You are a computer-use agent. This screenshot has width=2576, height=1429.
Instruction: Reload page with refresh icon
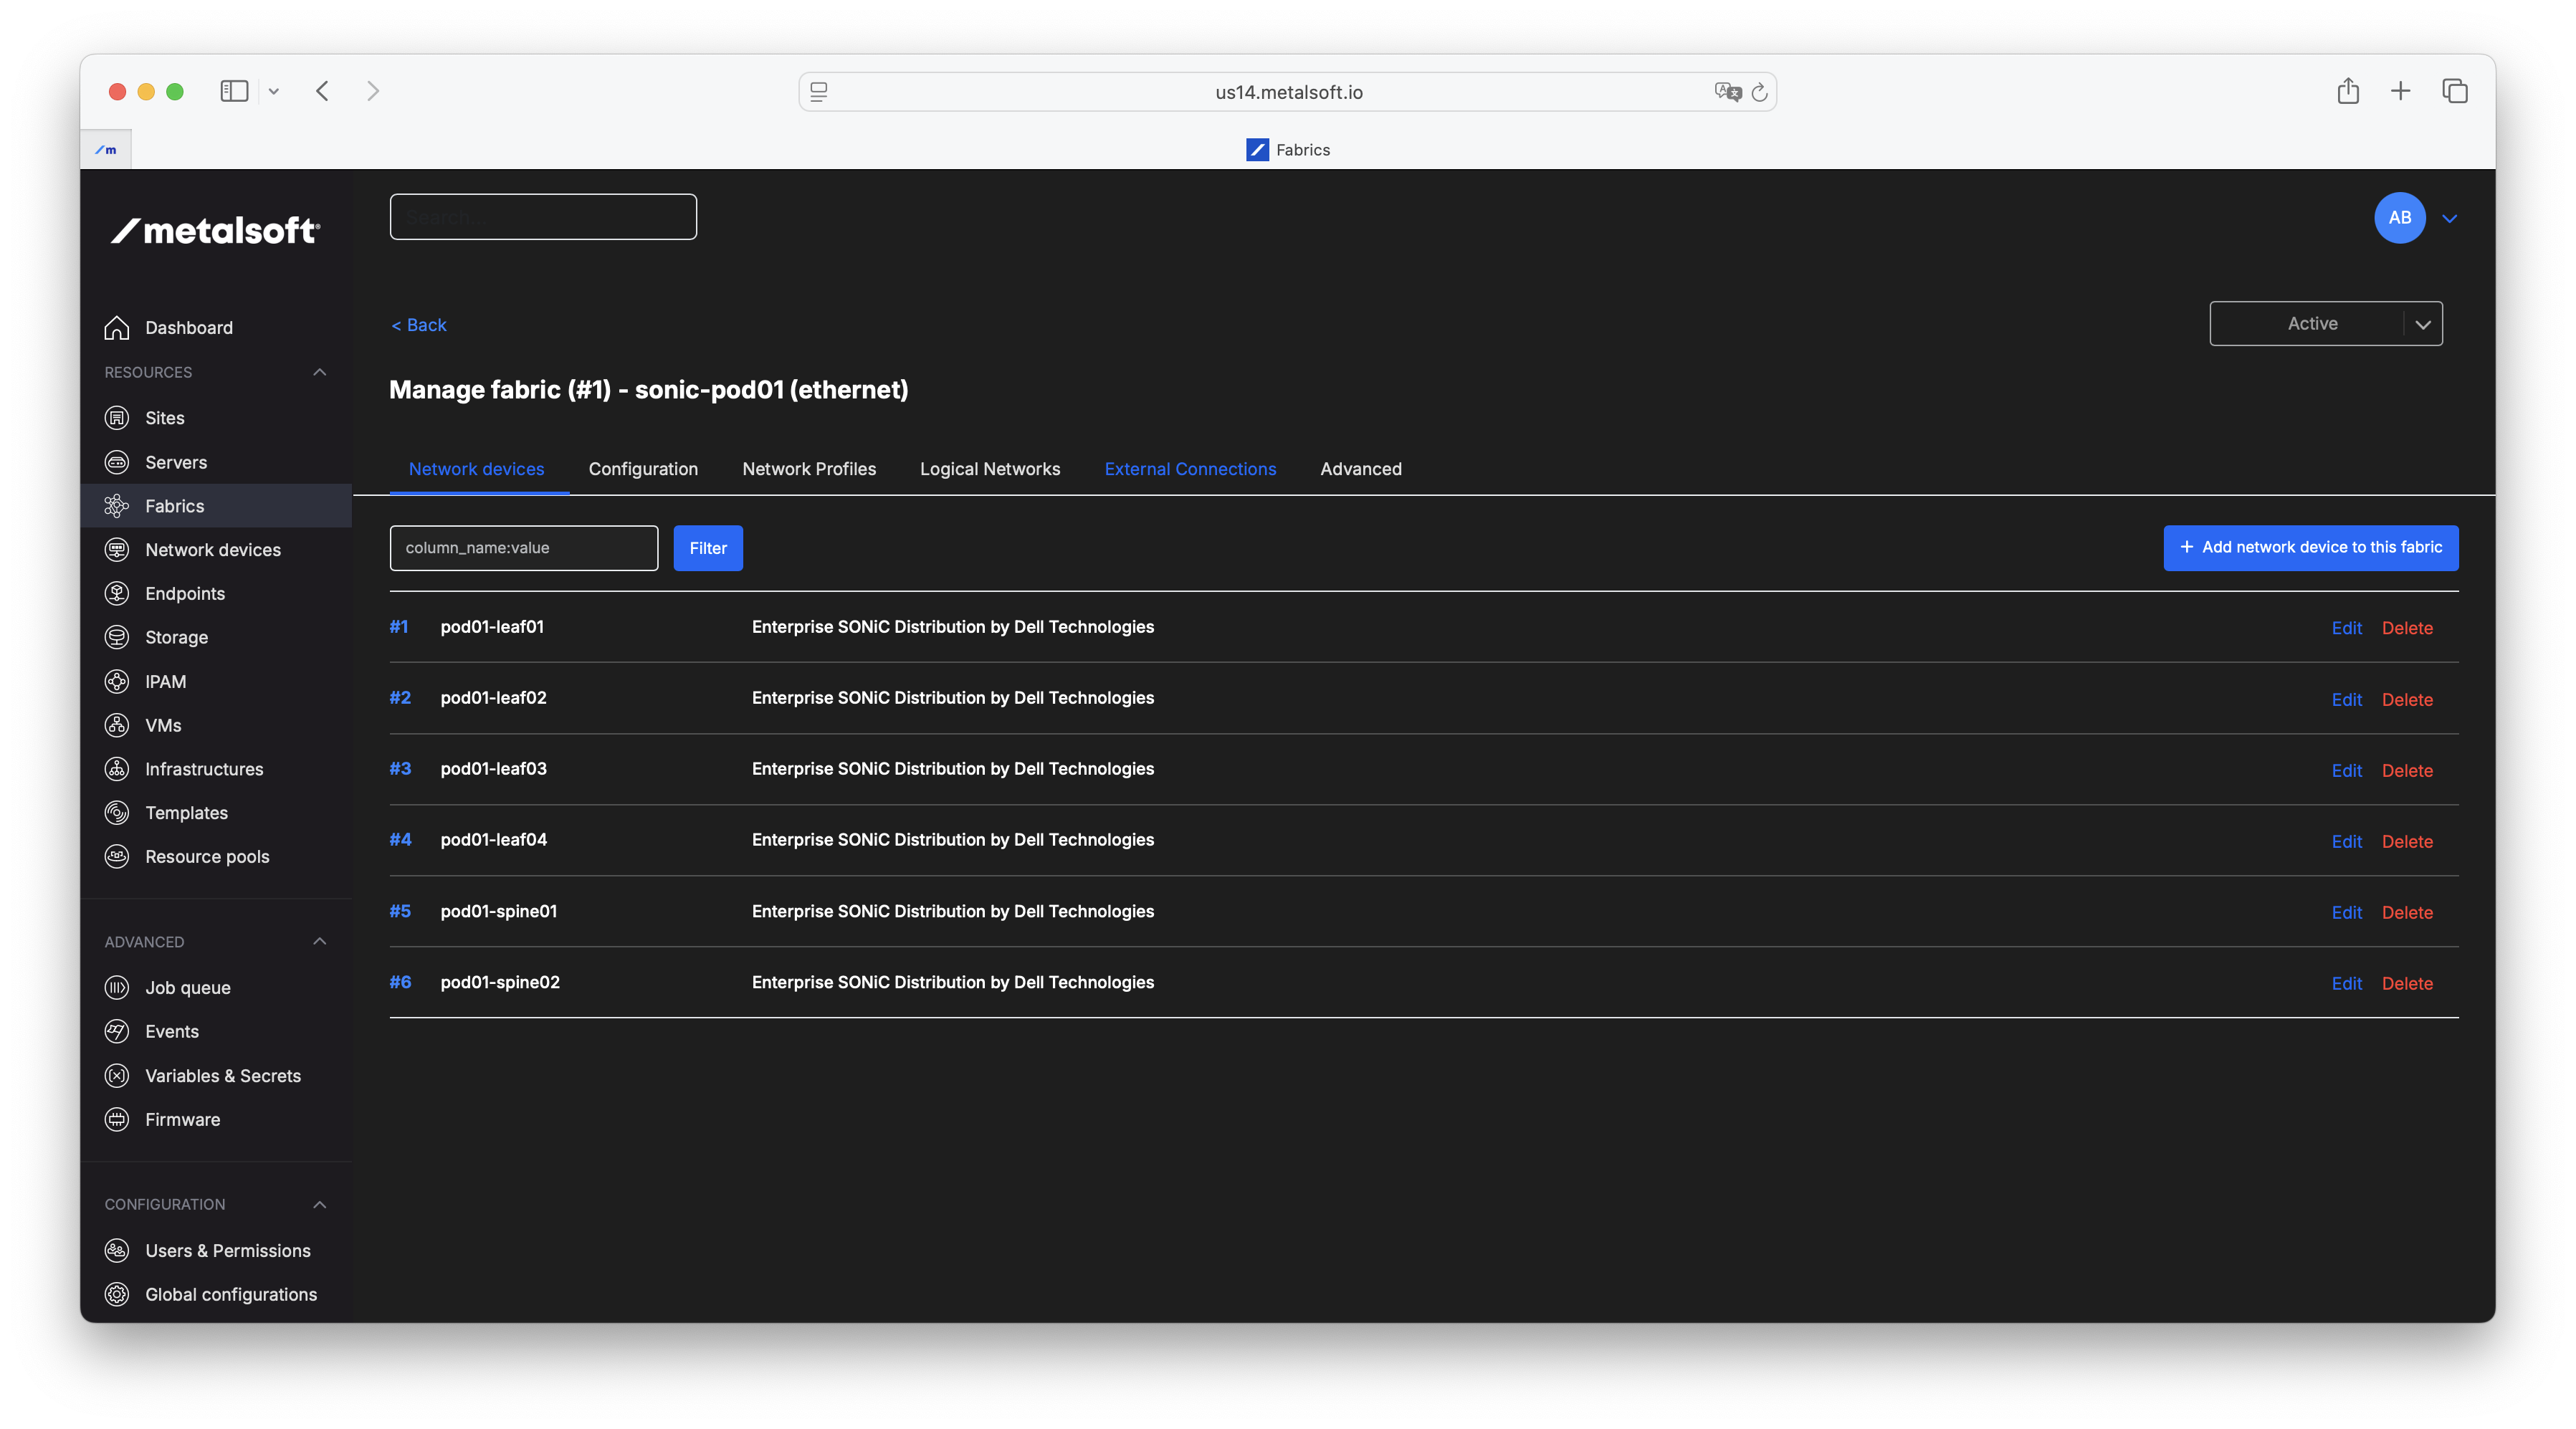pyautogui.click(x=1759, y=92)
